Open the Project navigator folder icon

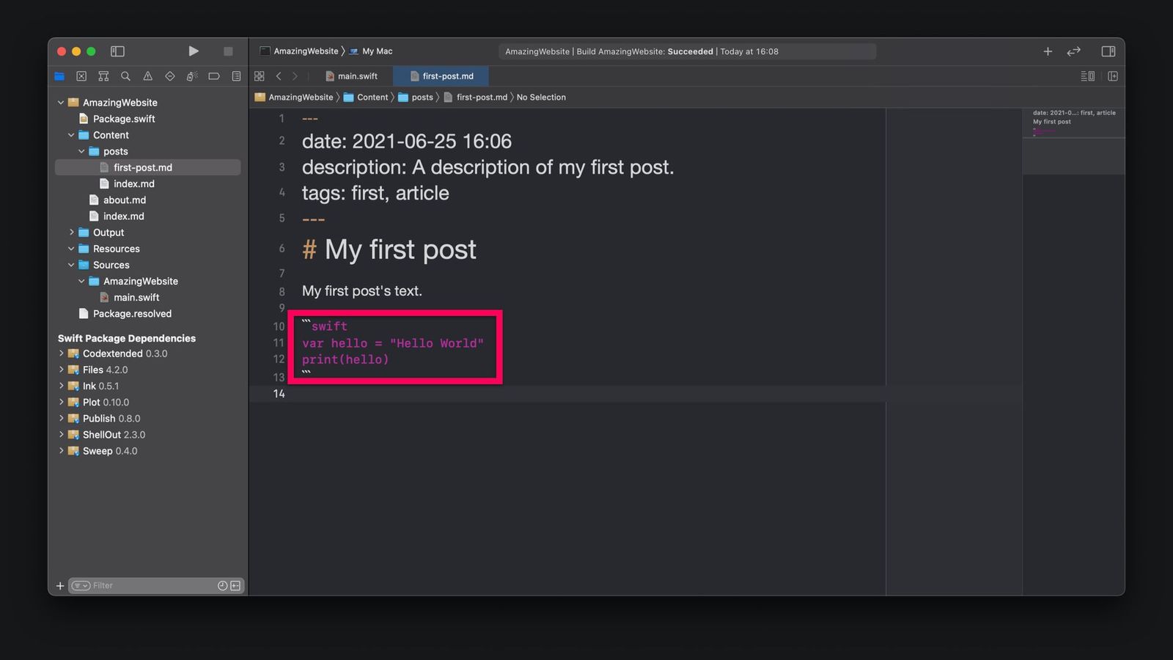(59, 76)
